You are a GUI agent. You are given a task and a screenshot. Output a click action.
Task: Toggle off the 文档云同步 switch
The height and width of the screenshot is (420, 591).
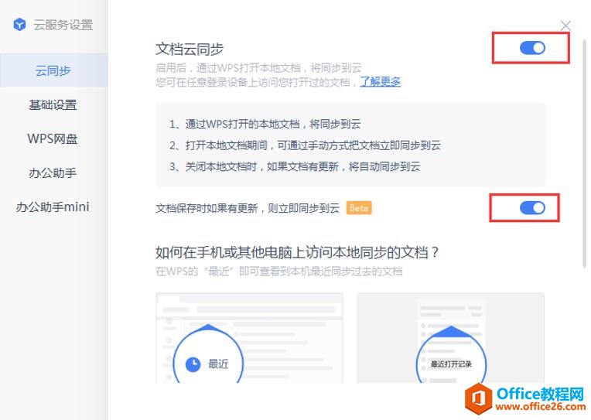click(532, 48)
